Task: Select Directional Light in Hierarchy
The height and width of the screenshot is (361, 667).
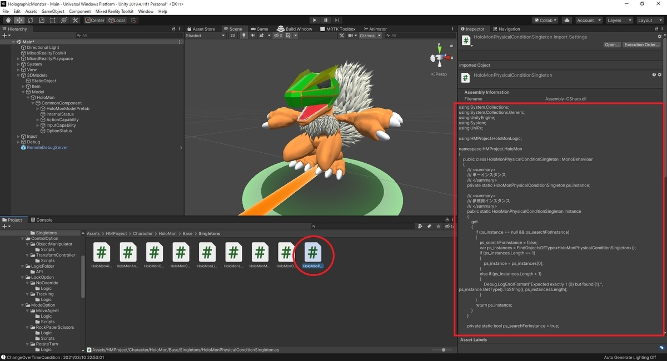Action: (x=43, y=48)
